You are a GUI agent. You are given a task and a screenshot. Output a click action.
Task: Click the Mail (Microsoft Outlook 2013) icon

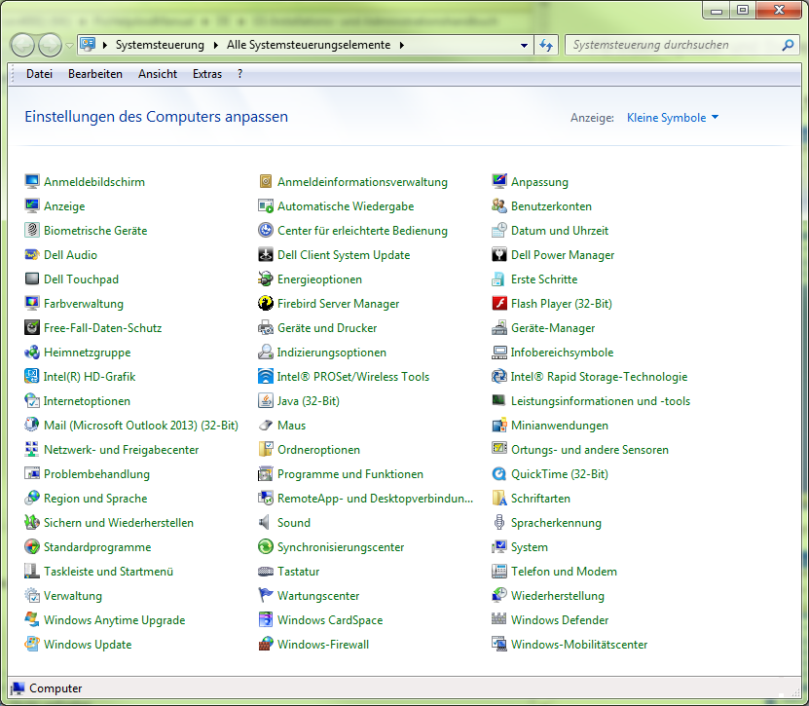[x=32, y=425]
